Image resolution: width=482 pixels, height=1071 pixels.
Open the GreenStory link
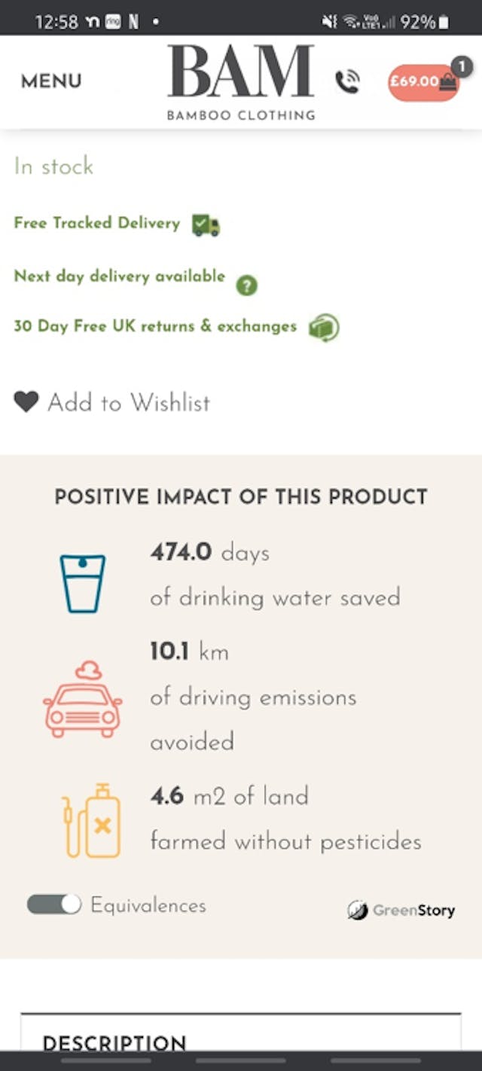pos(401,910)
